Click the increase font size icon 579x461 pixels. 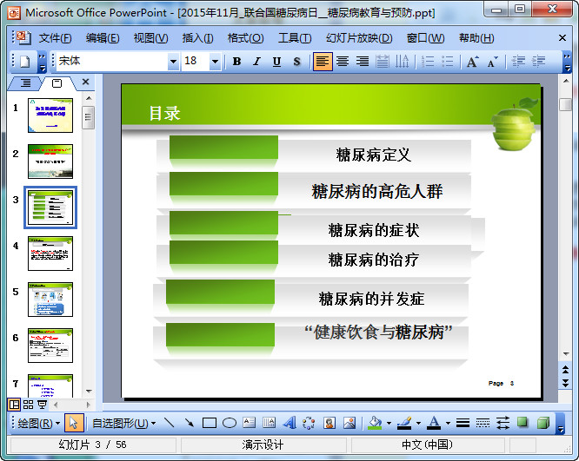click(x=472, y=62)
